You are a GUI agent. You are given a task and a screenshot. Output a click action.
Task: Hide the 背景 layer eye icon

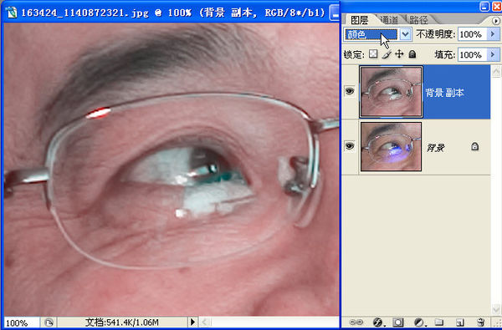[350, 146]
